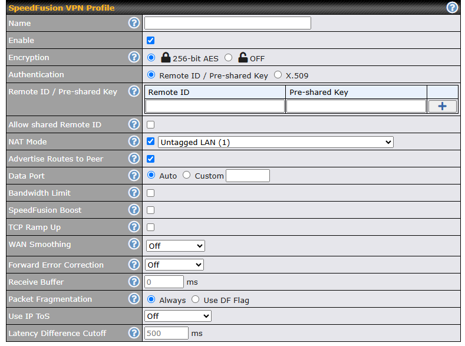Enable Allow shared Remote ID checkbox

pyautogui.click(x=151, y=125)
